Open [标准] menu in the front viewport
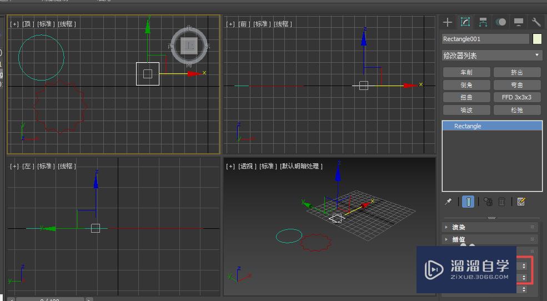Viewport: 547px width, 301px height. coord(262,24)
